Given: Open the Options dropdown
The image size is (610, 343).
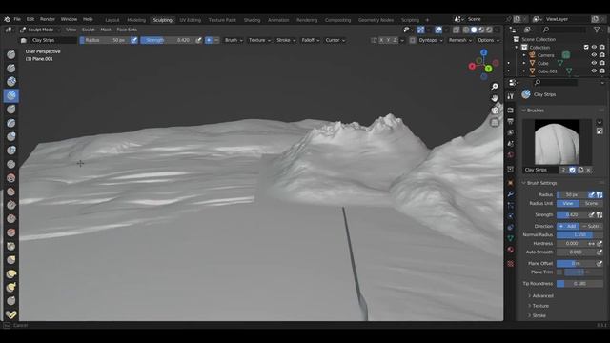Looking at the screenshot, I should point(488,40).
